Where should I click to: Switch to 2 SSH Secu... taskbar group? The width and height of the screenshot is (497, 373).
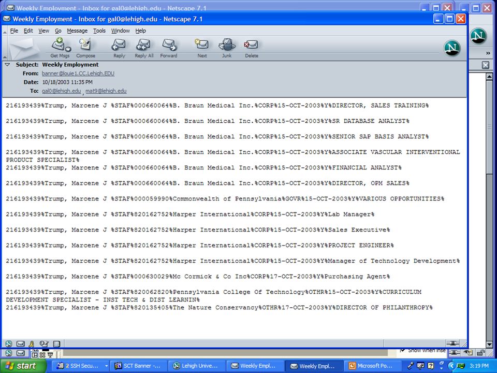point(81,366)
